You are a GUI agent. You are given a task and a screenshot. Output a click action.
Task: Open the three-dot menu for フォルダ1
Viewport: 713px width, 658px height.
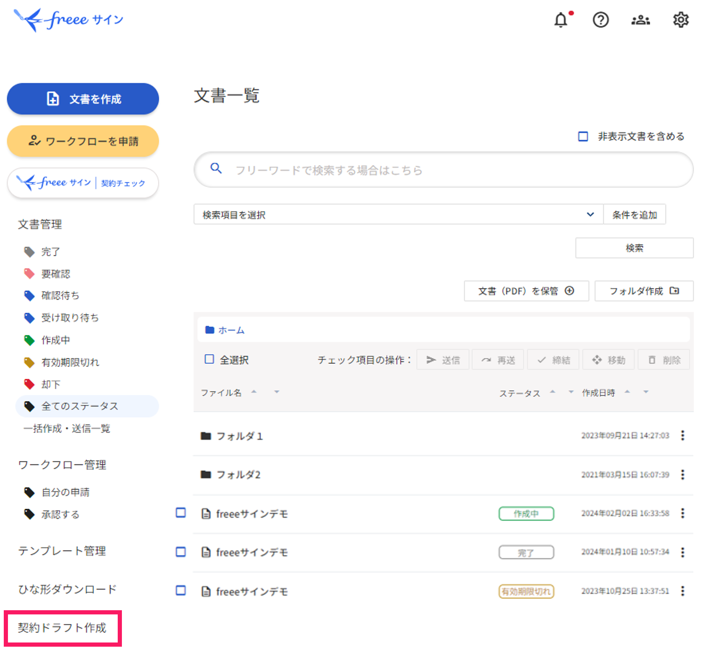(x=683, y=435)
